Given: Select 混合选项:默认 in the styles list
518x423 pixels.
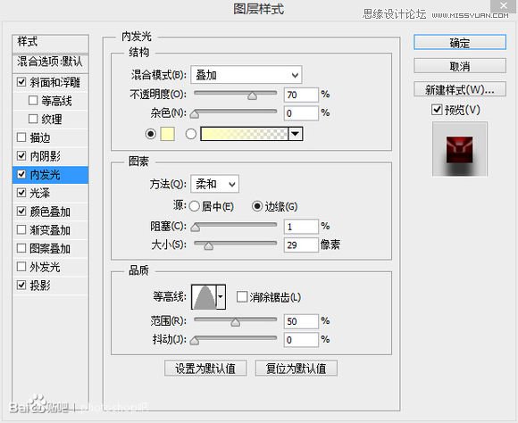Looking at the screenshot, I should [51, 62].
